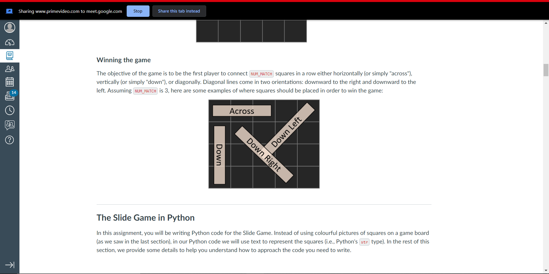549x274 pixels.
Task: Open Help via the question mark icon
Action: pyautogui.click(x=9, y=140)
